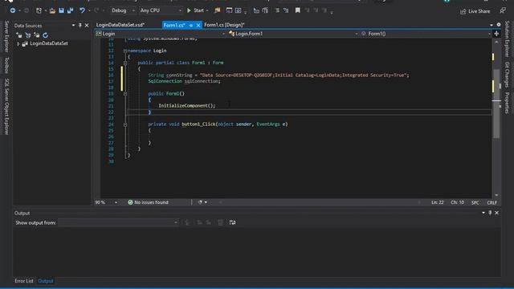The image size is (514, 289).
Task: Pin the Form1.cs tab with its pin icon
Action: [x=191, y=25]
